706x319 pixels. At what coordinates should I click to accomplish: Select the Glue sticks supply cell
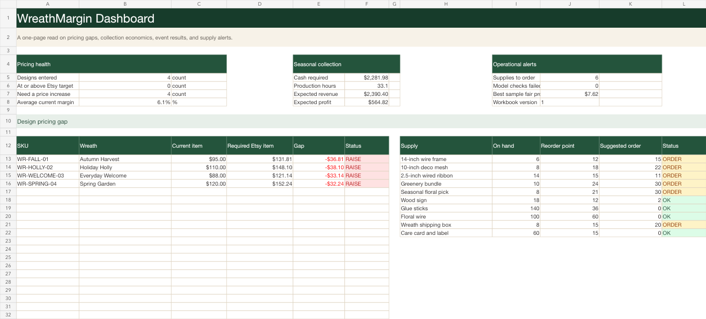click(446, 208)
